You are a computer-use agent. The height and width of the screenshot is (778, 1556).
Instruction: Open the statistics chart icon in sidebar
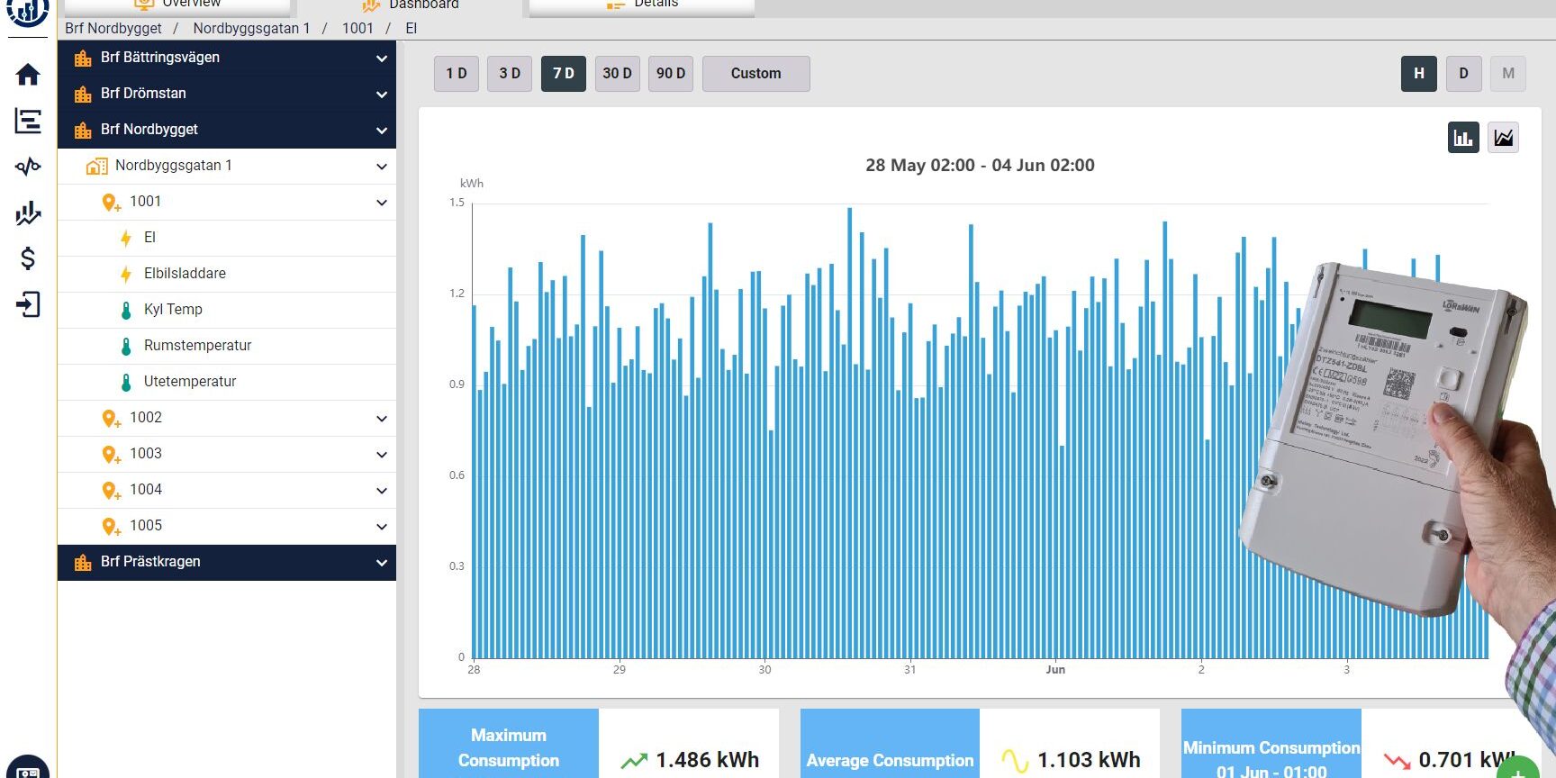click(x=28, y=213)
